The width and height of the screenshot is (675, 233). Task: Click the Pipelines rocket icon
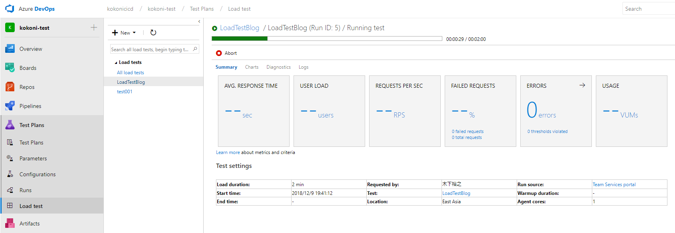click(x=10, y=106)
